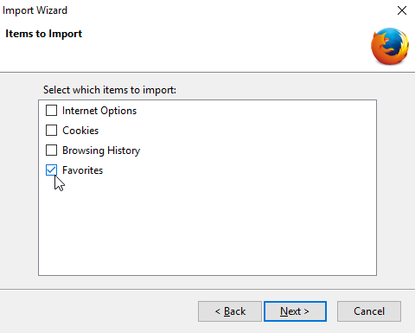
Task: Enable the Internet Options checkbox
Action: click(51, 111)
